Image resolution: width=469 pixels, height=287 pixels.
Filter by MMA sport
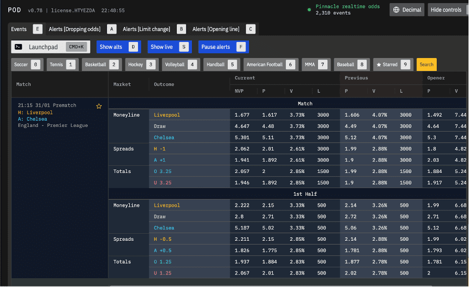tap(316, 65)
